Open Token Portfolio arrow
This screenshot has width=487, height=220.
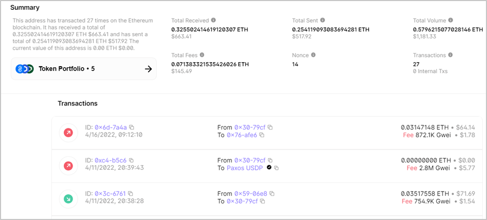148,68
